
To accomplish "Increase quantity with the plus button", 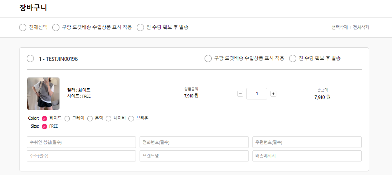I will (x=273, y=94).
